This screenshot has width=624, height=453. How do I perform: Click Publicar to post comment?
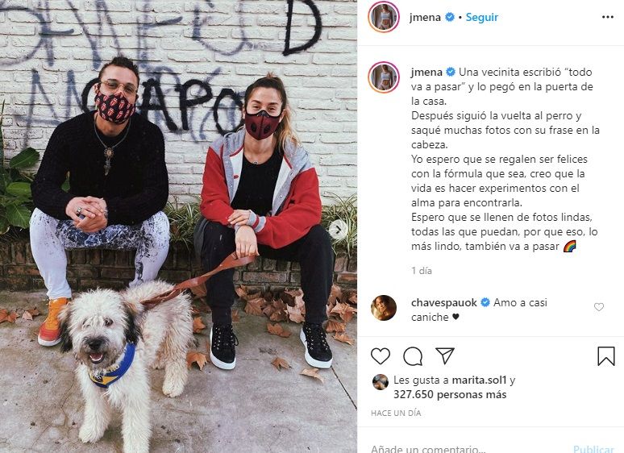click(593, 449)
